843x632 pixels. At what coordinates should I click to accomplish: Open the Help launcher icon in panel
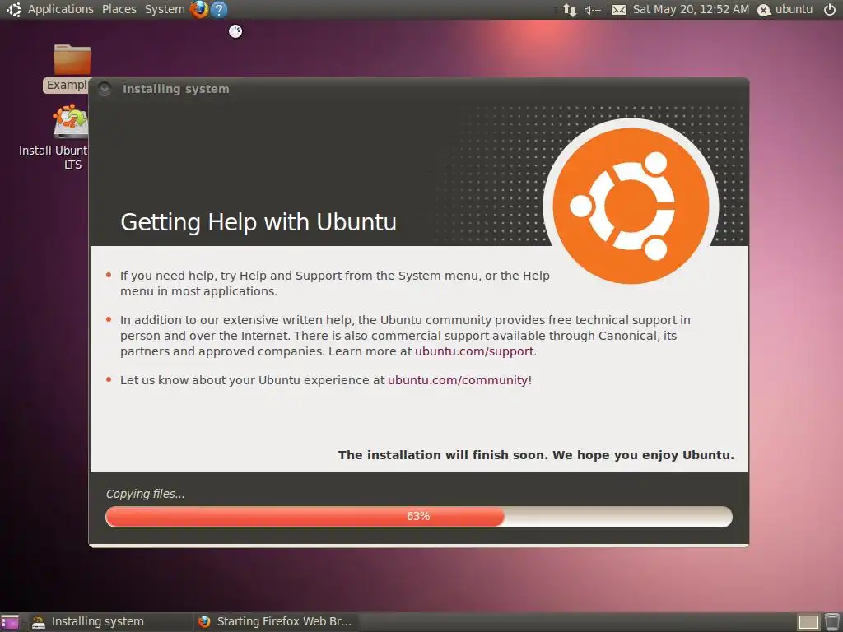tap(219, 9)
